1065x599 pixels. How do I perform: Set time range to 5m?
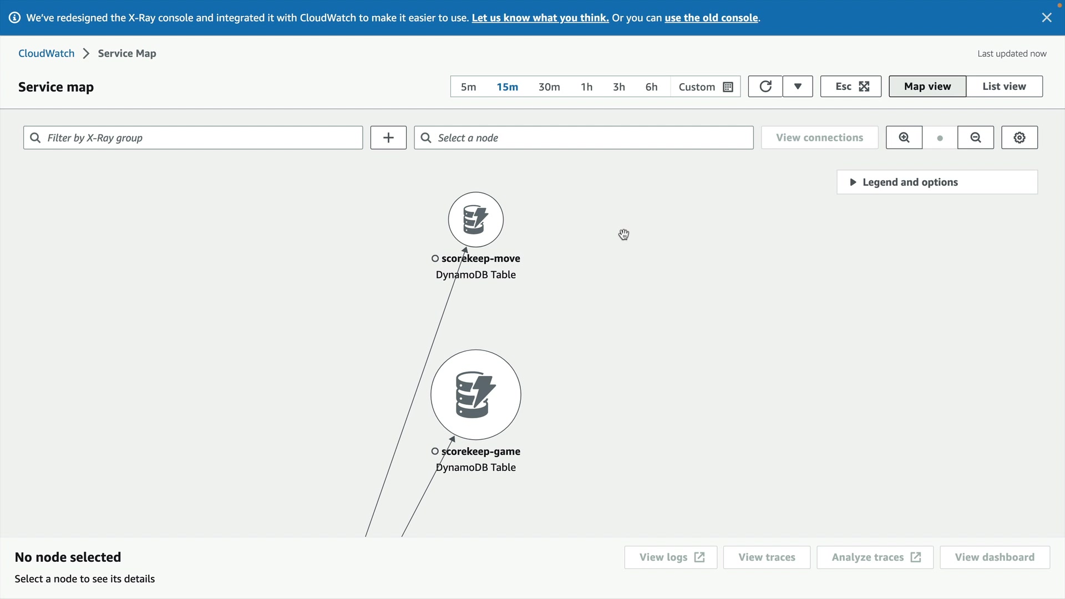(x=468, y=87)
